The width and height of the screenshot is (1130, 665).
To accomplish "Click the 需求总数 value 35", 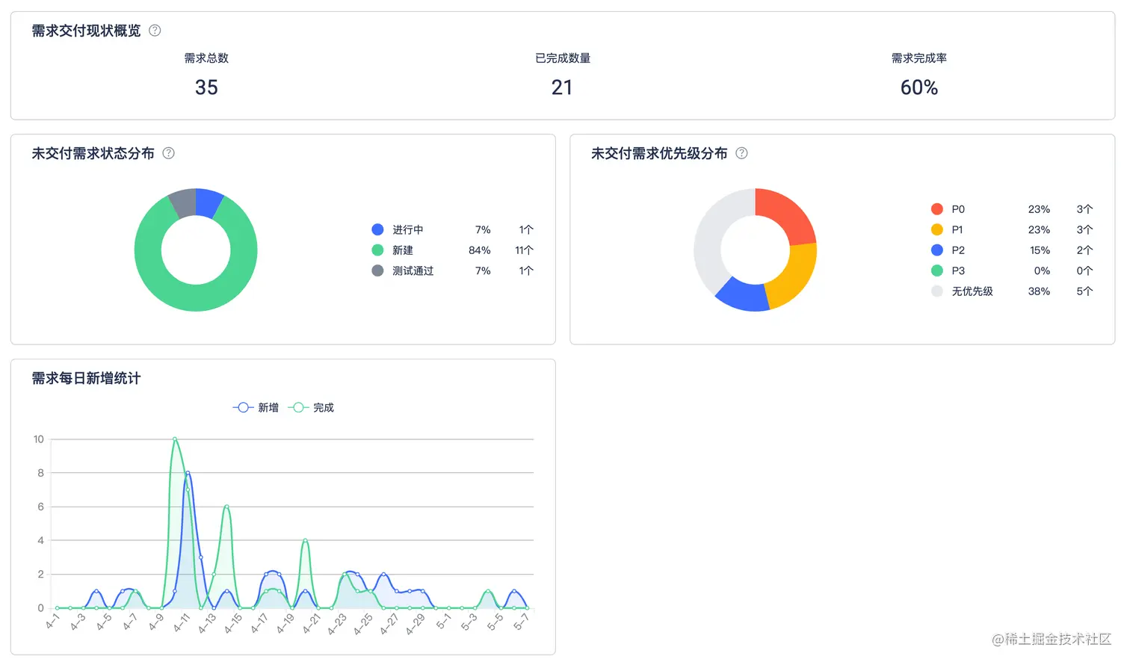I will 206,87.
